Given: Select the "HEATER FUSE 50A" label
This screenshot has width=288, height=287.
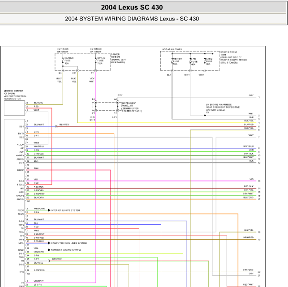Looking at the screenshot, I should point(177,61).
